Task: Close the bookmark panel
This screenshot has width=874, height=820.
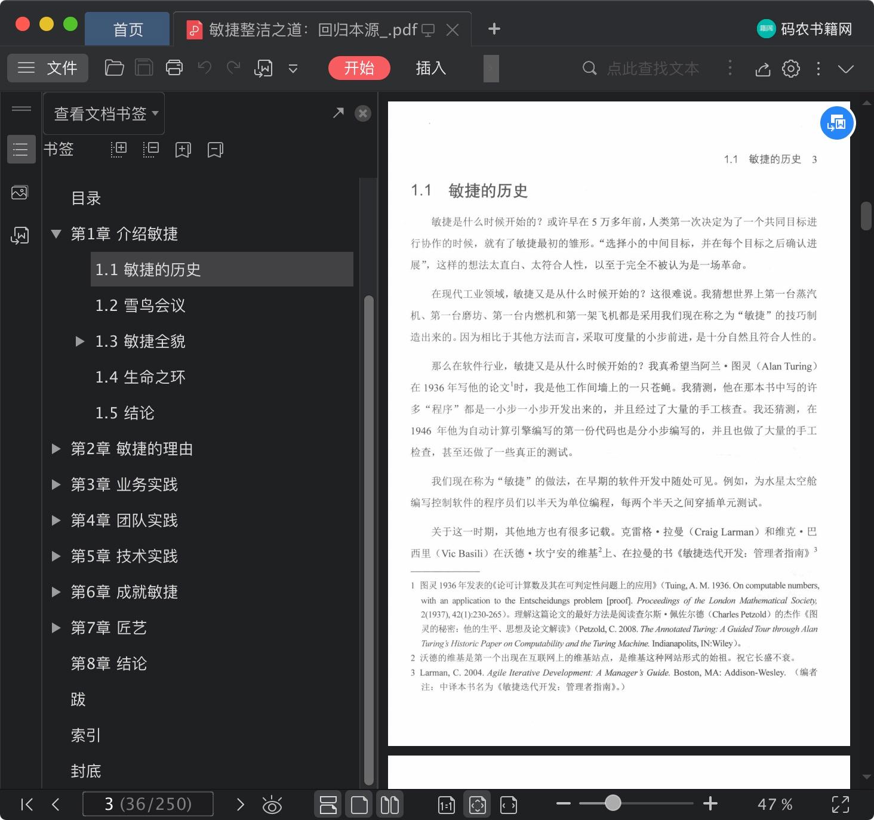Action: (x=363, y=113)
